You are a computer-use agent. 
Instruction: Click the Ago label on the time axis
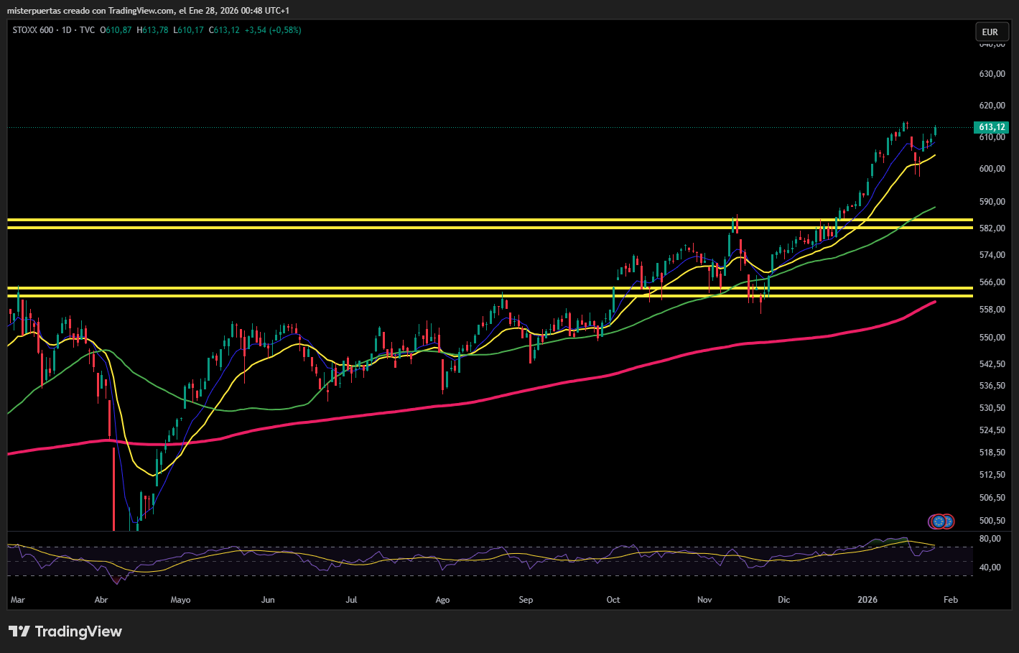click(x=442, y=600)
